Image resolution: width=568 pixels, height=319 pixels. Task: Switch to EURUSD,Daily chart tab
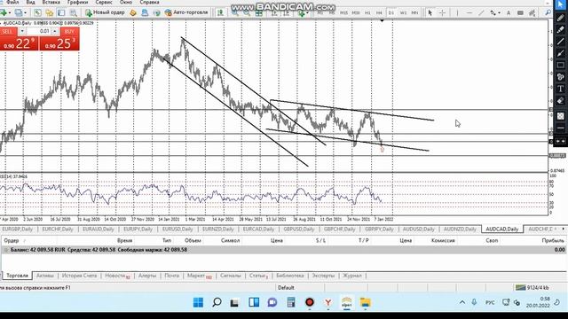pyautogui.click(x=177, y=230)
